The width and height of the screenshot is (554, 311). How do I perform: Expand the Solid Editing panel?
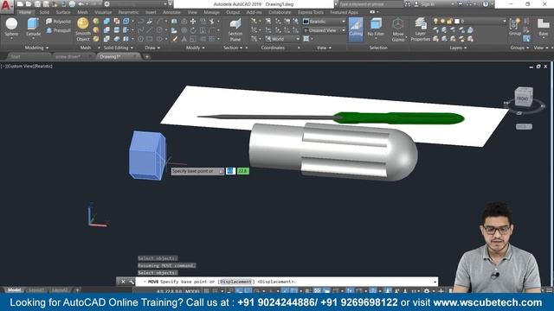[x=119, y=48]
